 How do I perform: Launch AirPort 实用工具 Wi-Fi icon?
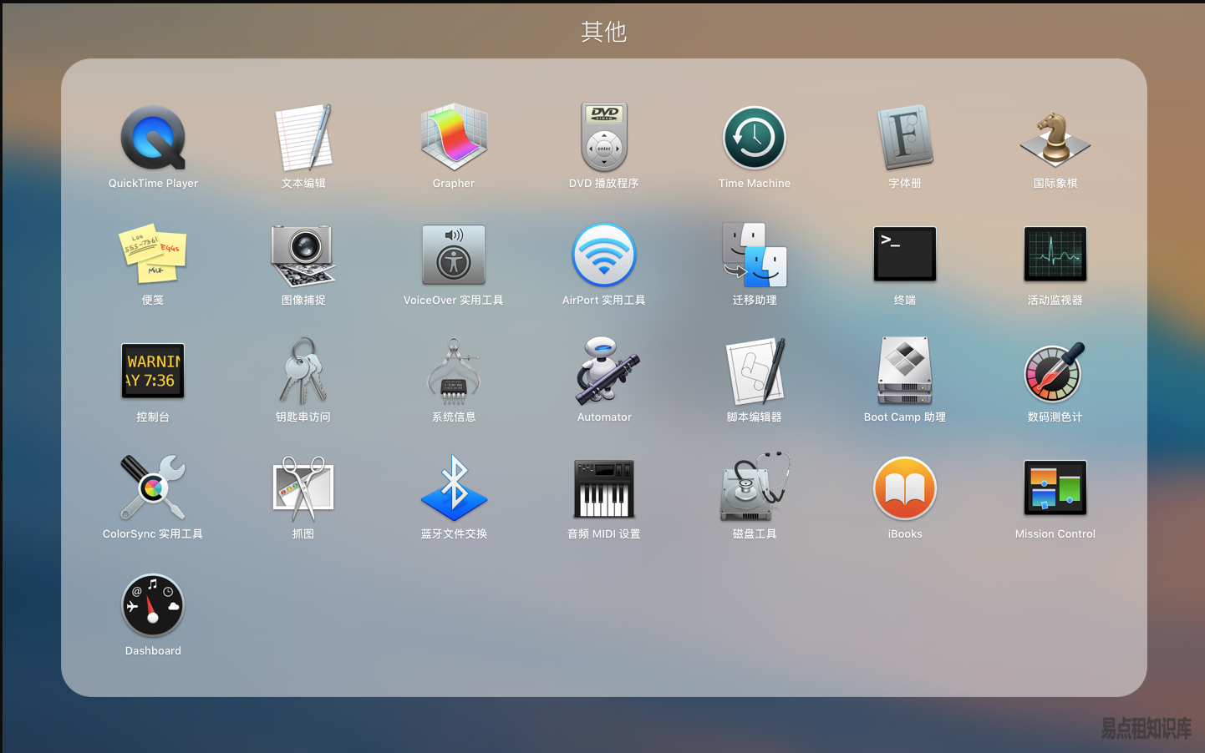click(604, 255)
